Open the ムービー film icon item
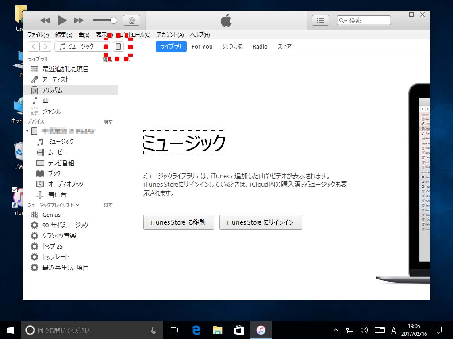The width and height of the screenshot is (453, 339). click(x=40, y=152)
